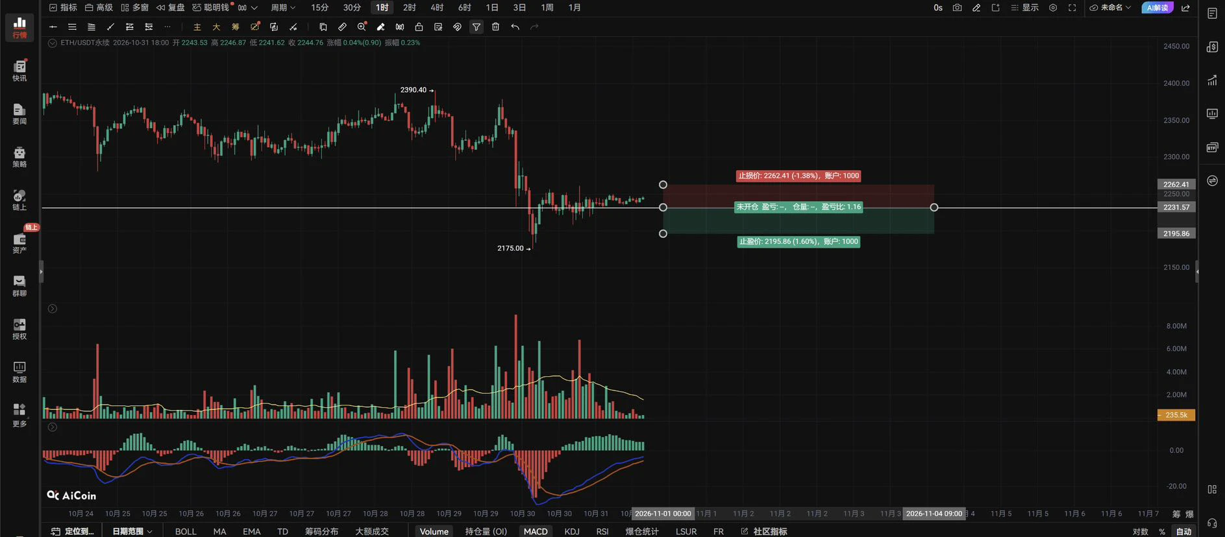Select the eraser tool in drawing toolbar
The width and height of the screenshot is (1225, 537).
[x=380, y=27]
